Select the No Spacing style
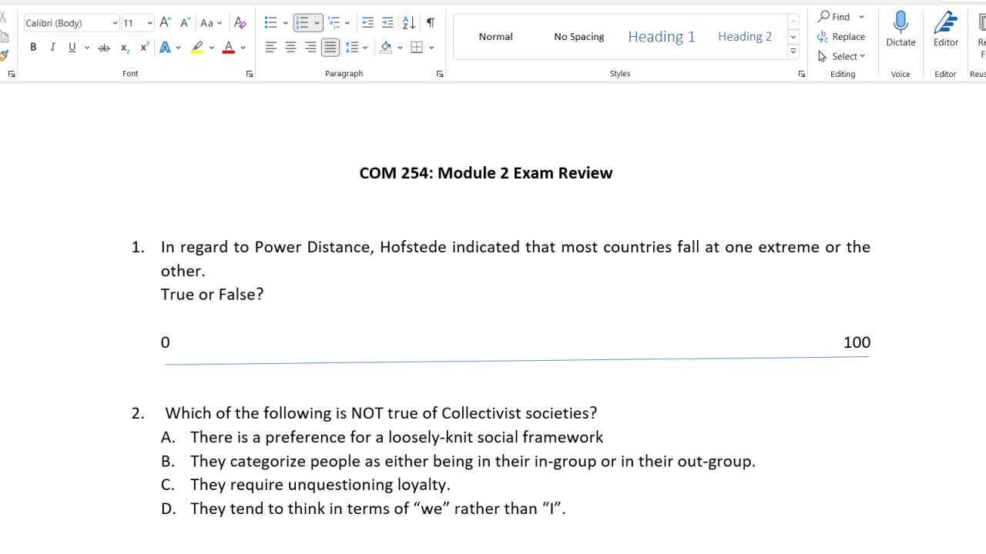986x554 pixels. [579, 36]
